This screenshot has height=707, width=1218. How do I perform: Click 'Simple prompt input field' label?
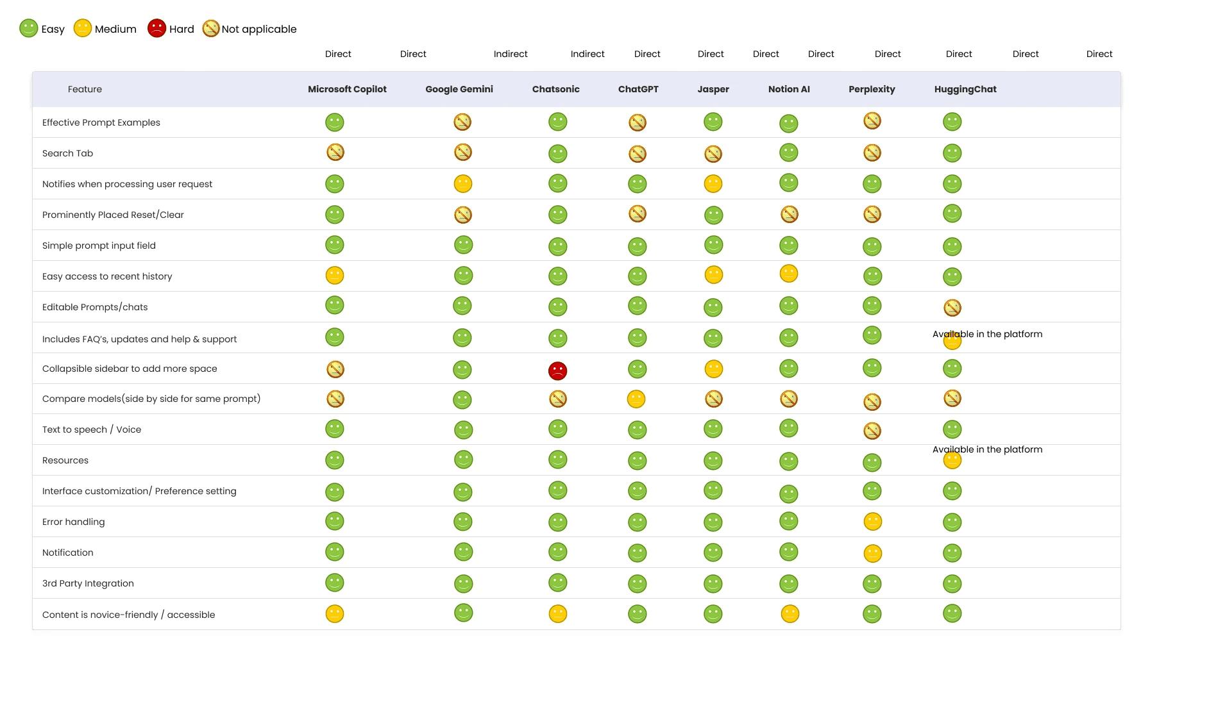pyautogui.click(x=99, y=245)
